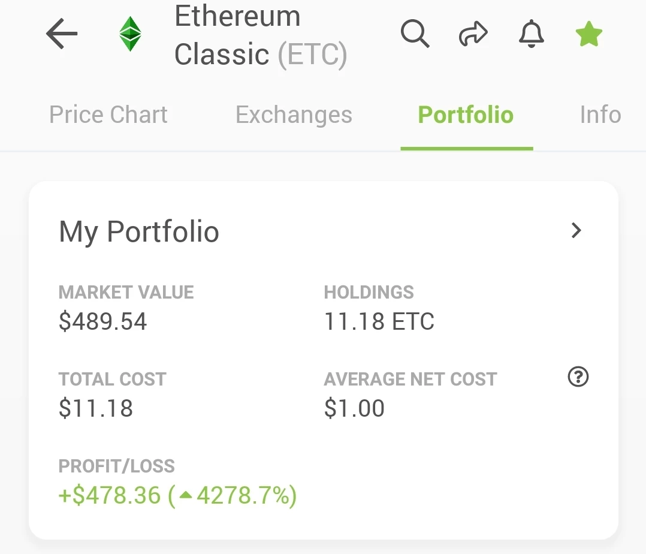This screenshot has width=646, height=554.
Task: Tap the PROFIT/LOSS label
Action: click(117, 466)
